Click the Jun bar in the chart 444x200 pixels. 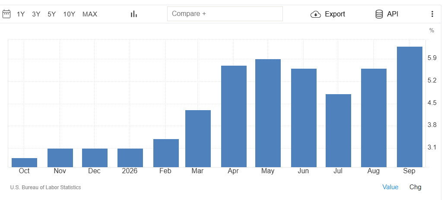click(304, 118)
